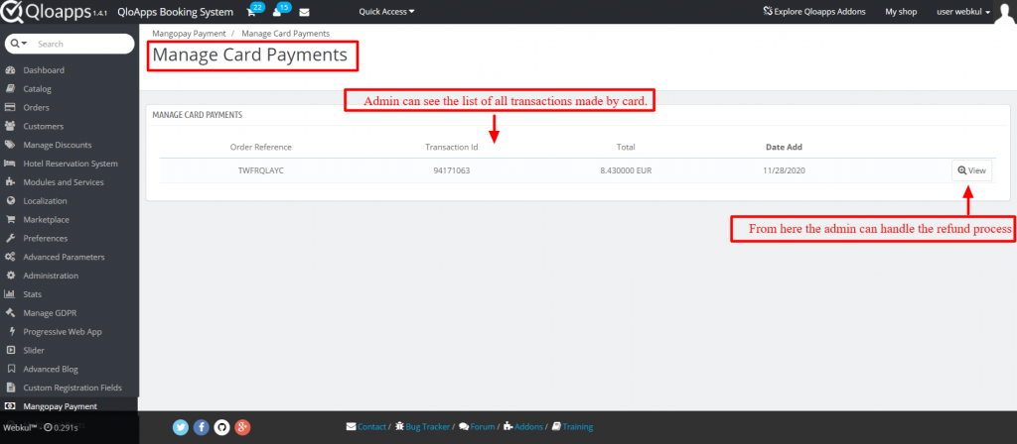Image resolution: width=1017 pixels, height=444 pixels.
Task: Click the Administration gear icon
Action: coord(10,276)
